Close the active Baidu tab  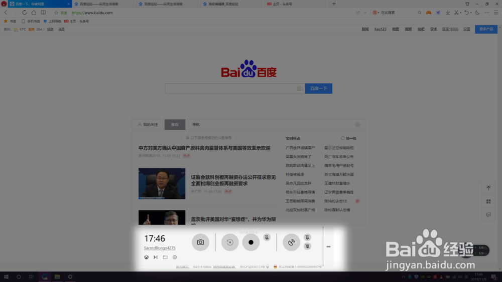(x=68, y=4)
